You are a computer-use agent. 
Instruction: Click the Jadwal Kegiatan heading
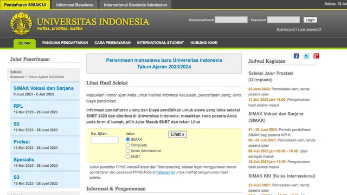pos(267,61)
